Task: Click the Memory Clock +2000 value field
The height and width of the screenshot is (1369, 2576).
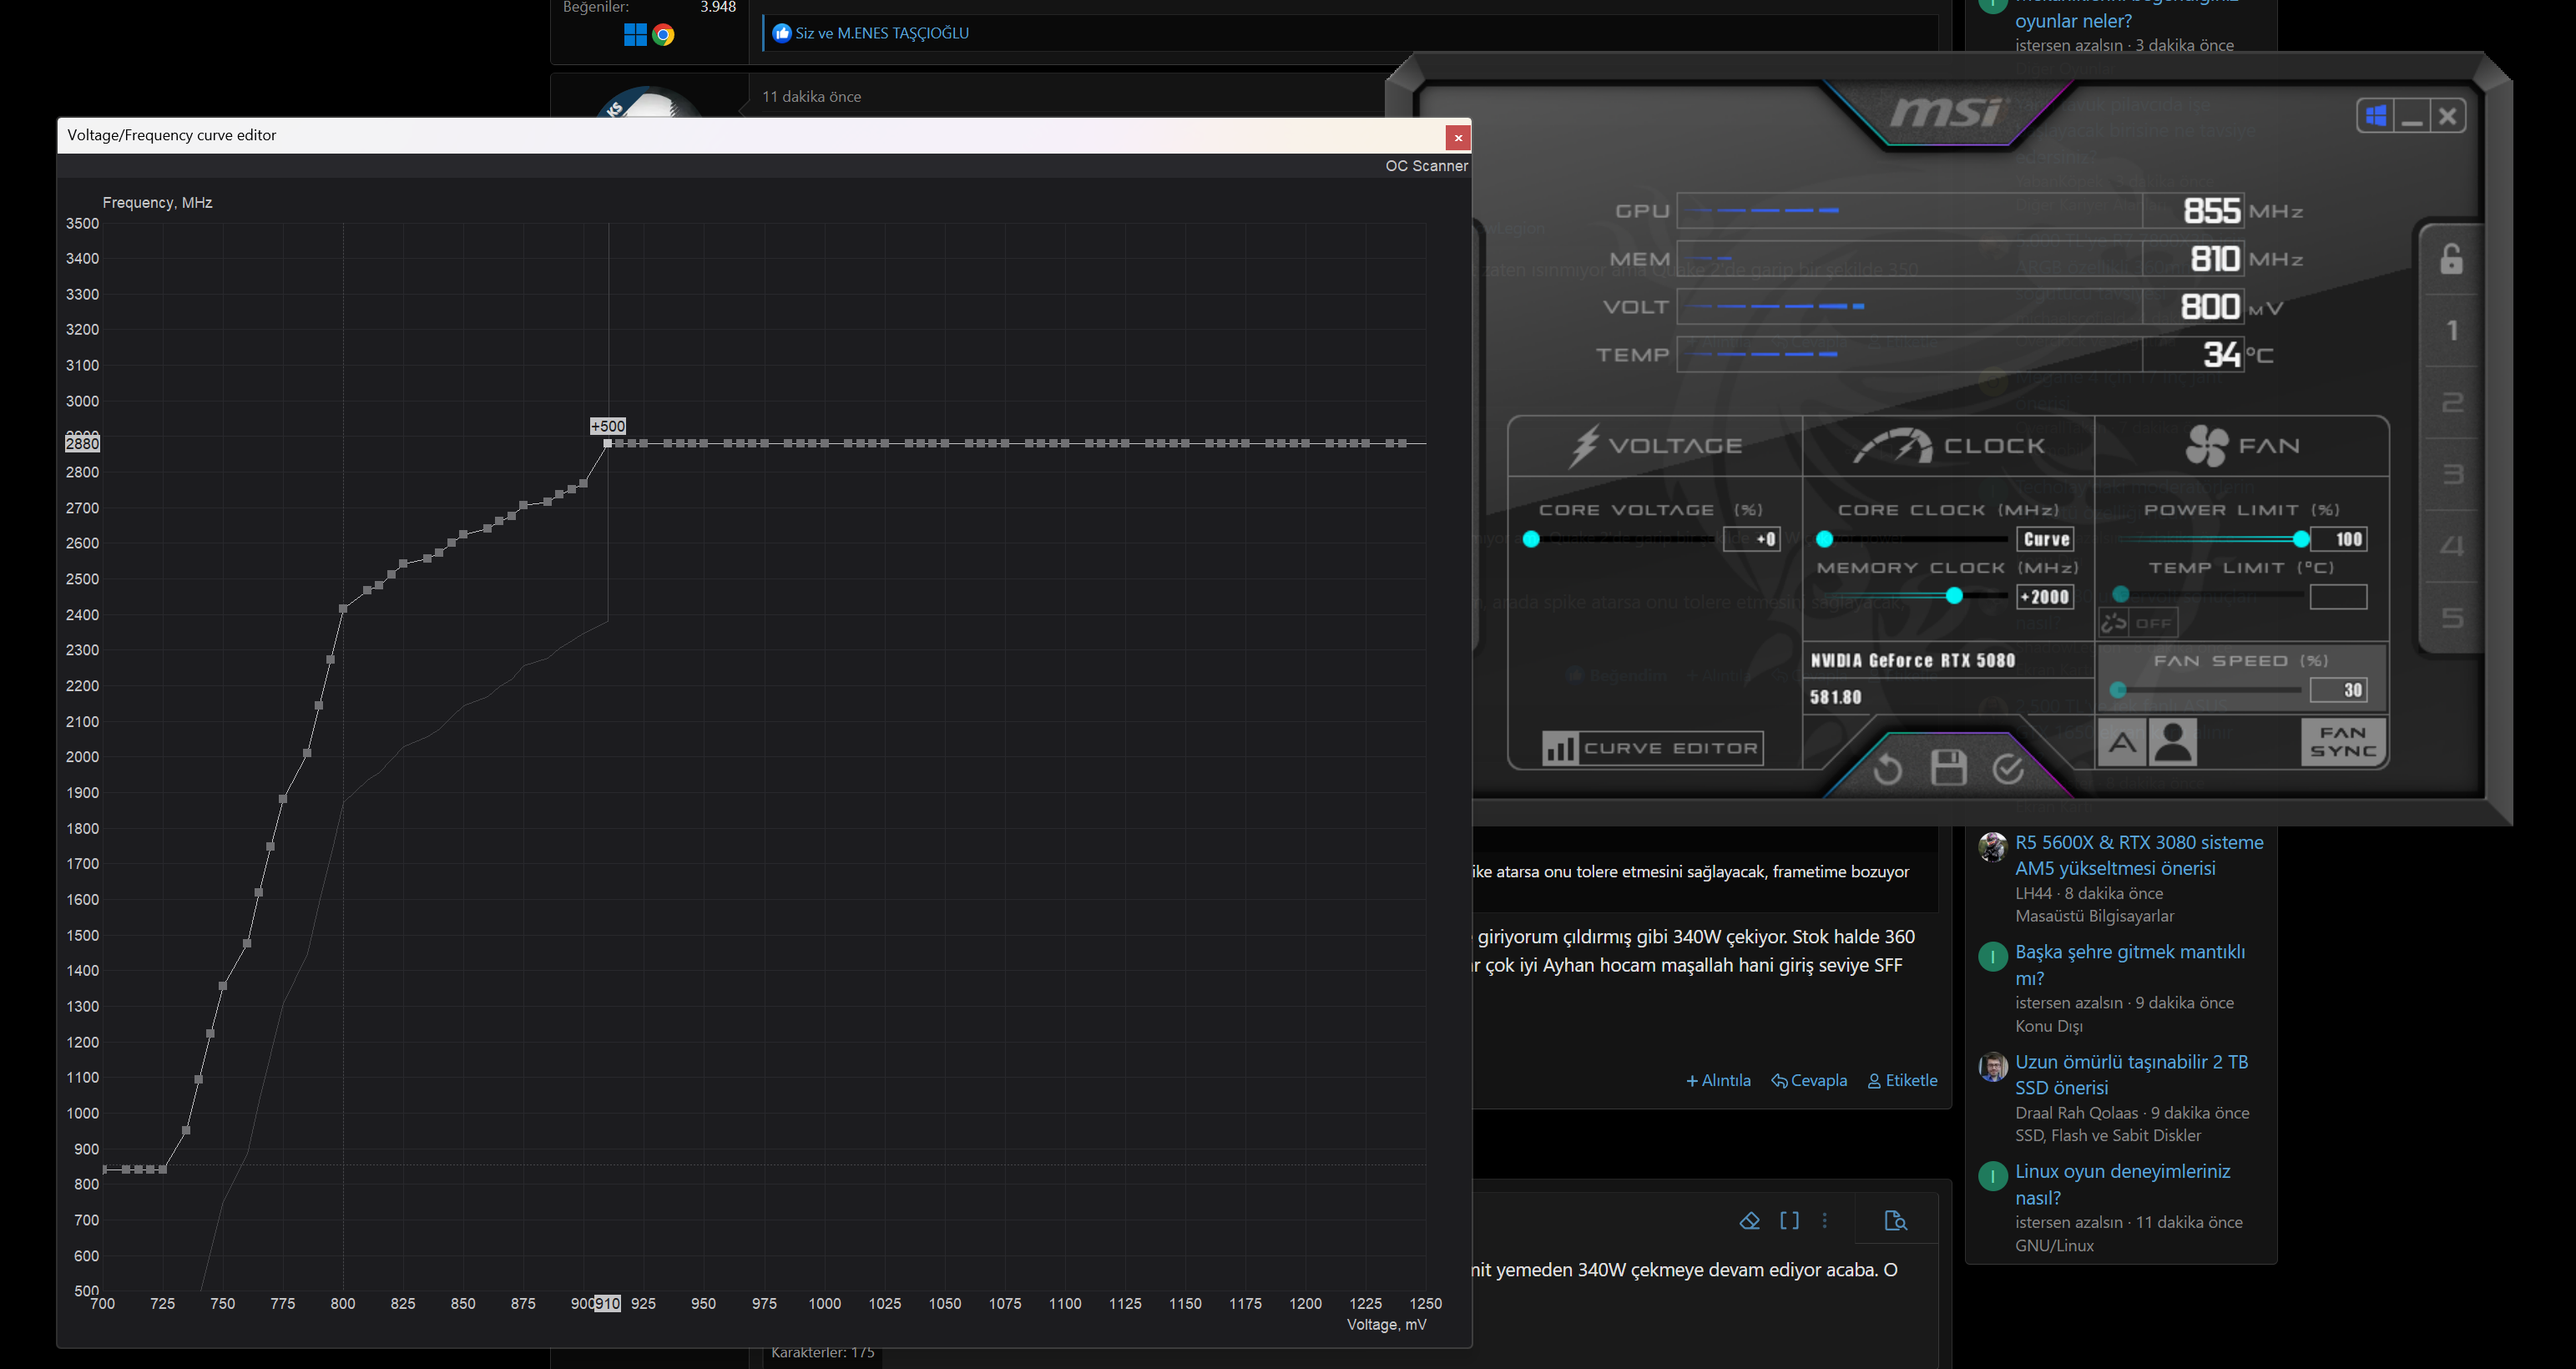Action: pos(2046,597)
